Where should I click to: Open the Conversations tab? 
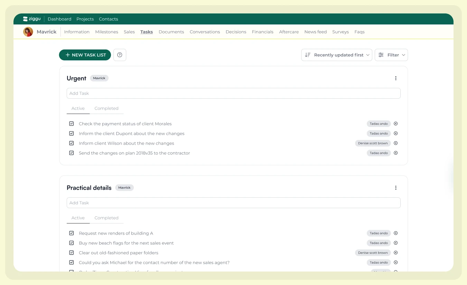click(x=205, y=32)
